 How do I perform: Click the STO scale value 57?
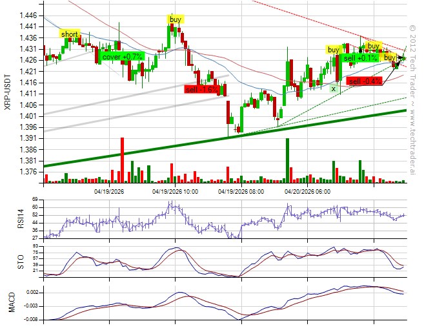35,258
